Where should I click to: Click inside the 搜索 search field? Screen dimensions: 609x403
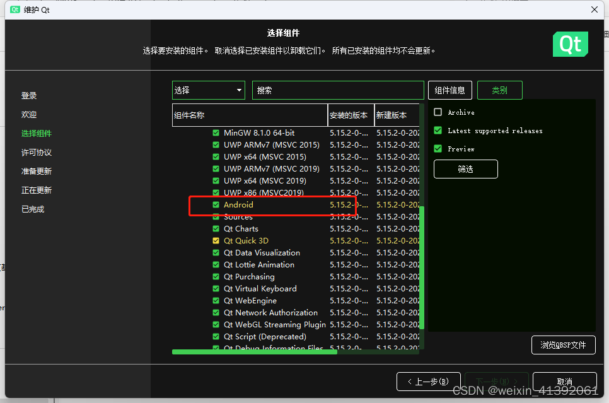pyautogui.click(x=338, y=90)
